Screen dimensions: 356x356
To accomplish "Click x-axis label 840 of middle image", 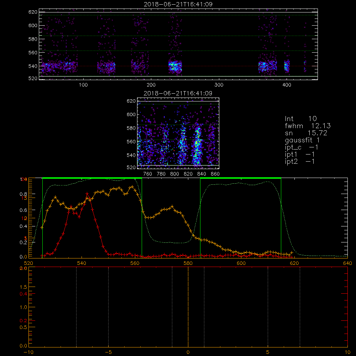I will 201,174.
